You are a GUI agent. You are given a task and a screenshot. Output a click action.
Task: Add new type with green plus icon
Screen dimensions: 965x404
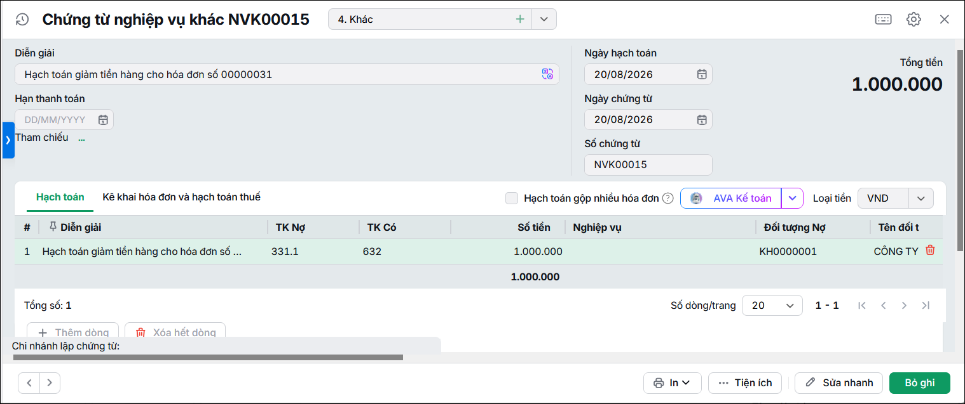tap(520, 19)
